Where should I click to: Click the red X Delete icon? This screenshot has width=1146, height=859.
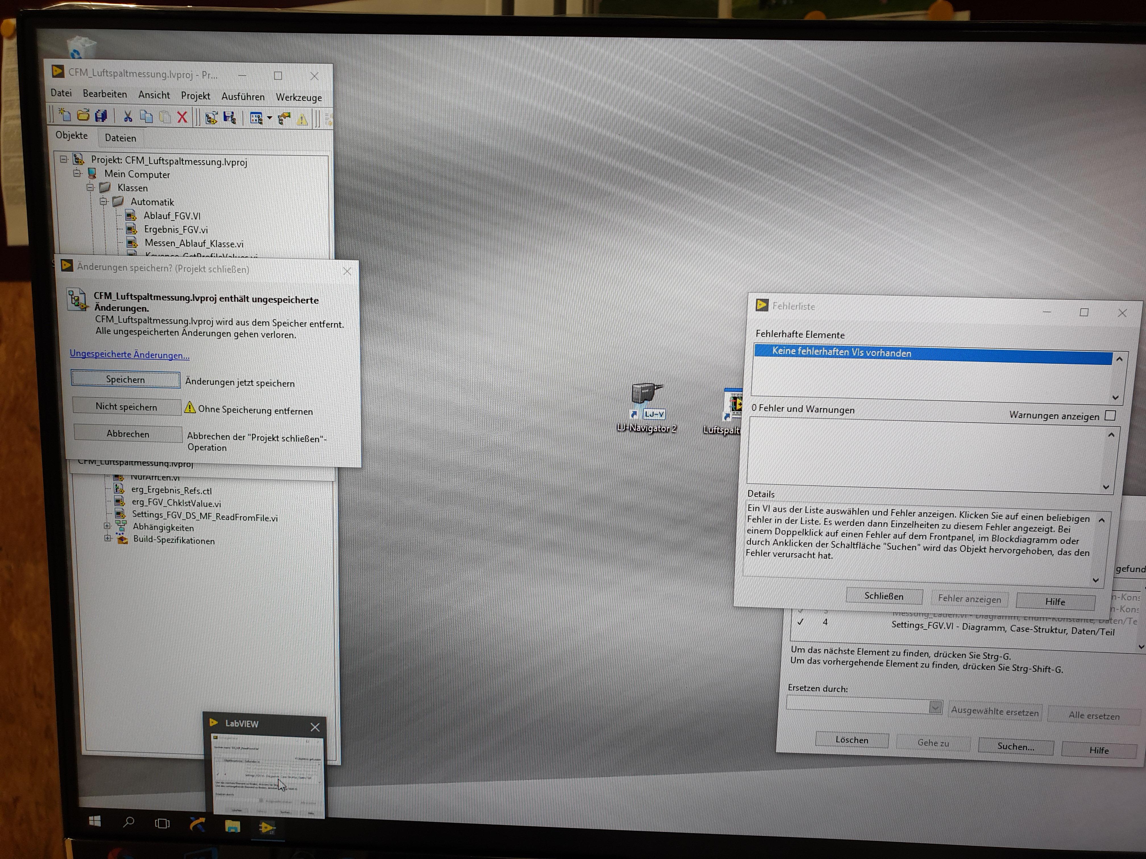coord(182,117)
